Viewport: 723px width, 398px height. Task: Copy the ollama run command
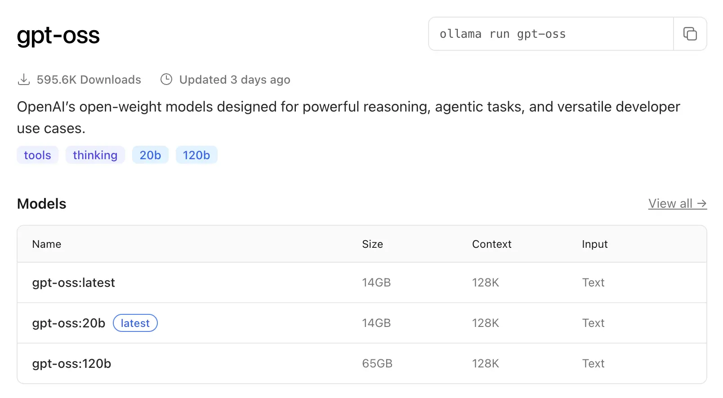690,34
